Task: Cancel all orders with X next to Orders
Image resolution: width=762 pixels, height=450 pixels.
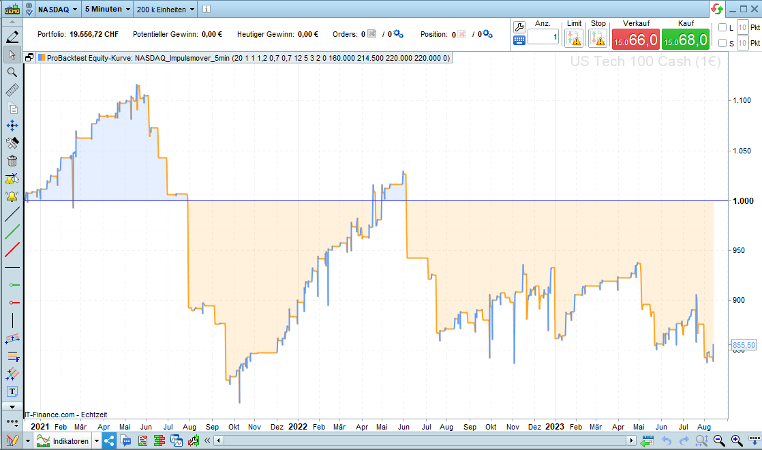Action: tap(371, 34)
